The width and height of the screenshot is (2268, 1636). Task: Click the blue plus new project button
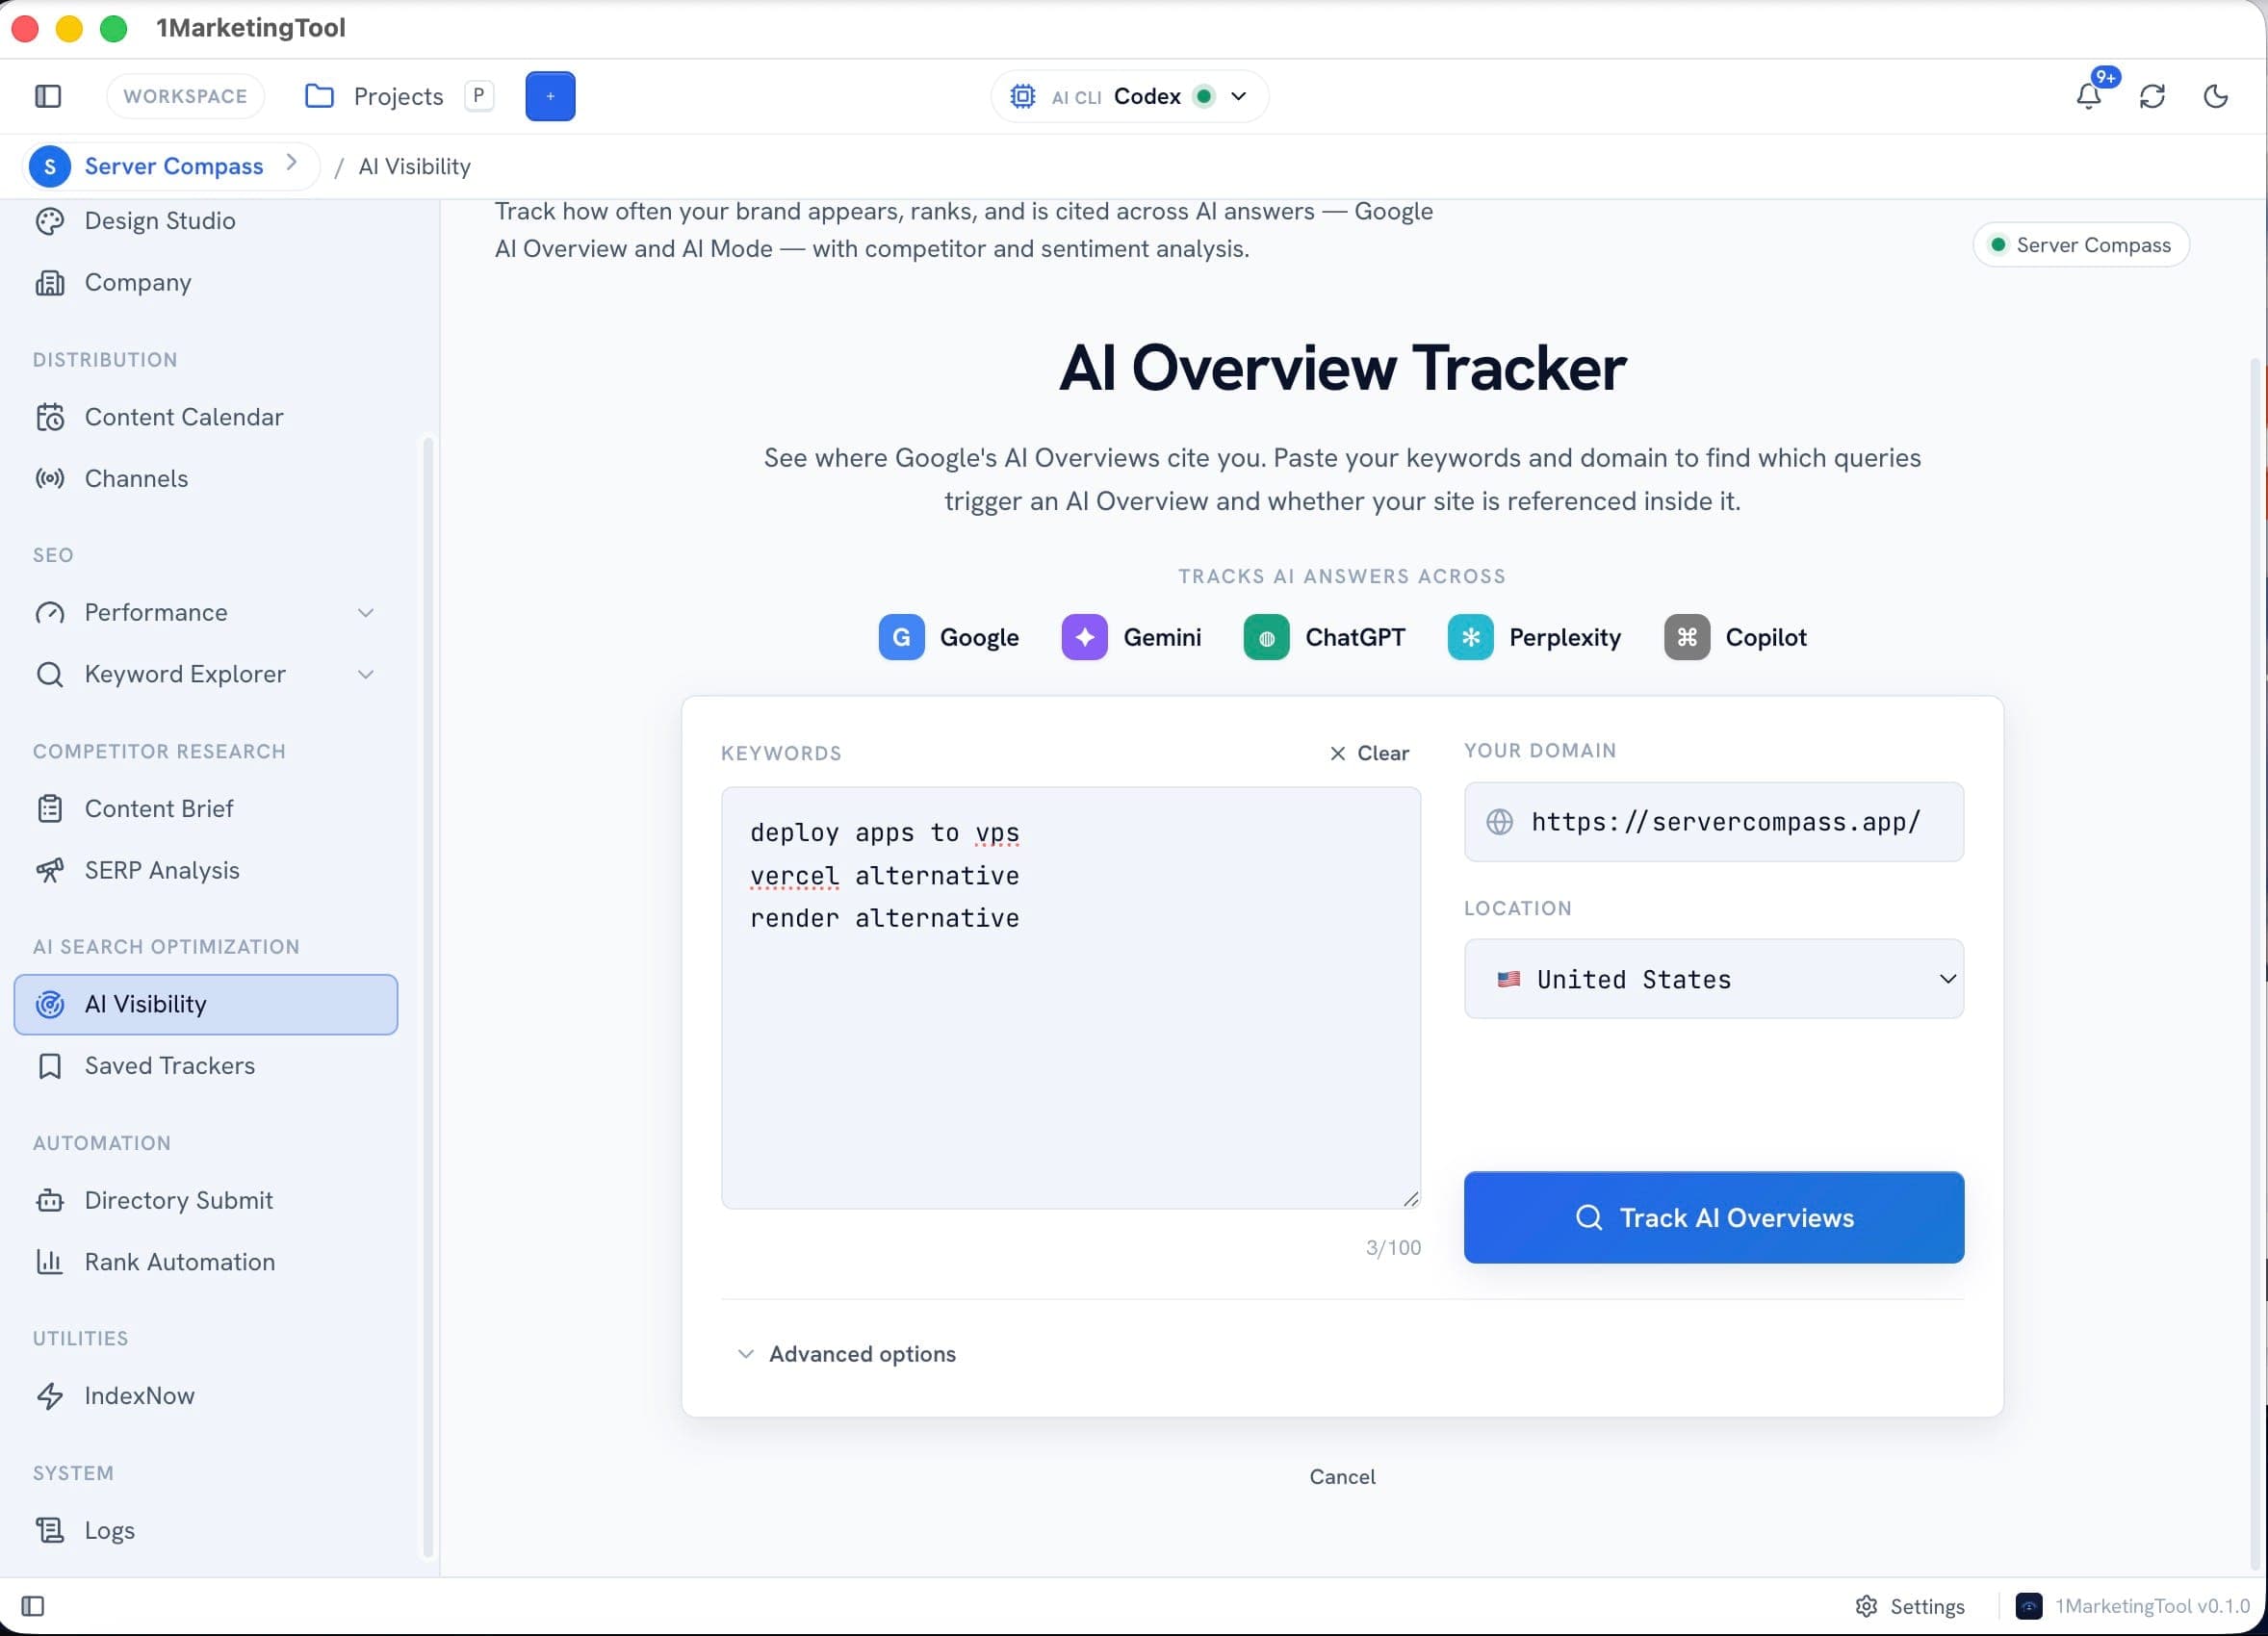pyautogui.click(x=550, y=96)
